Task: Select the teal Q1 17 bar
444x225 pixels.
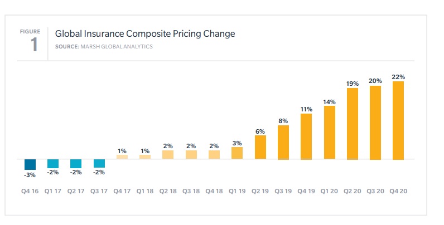Action: (x=53, y=164)
